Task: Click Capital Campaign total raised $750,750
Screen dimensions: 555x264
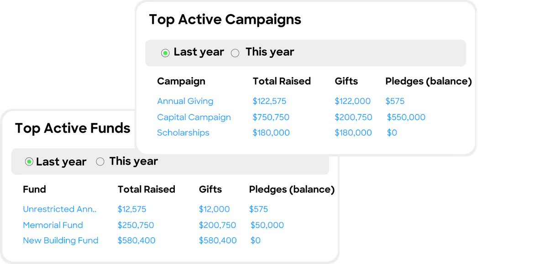Action: pyautogui.click(x=271, y=117)
